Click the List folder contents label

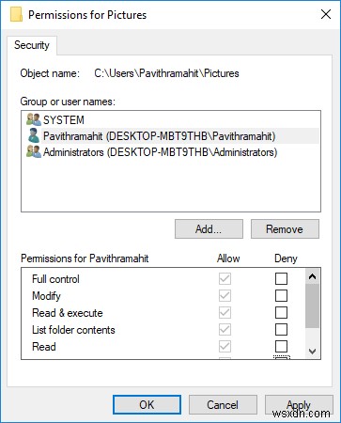point(73,330)
